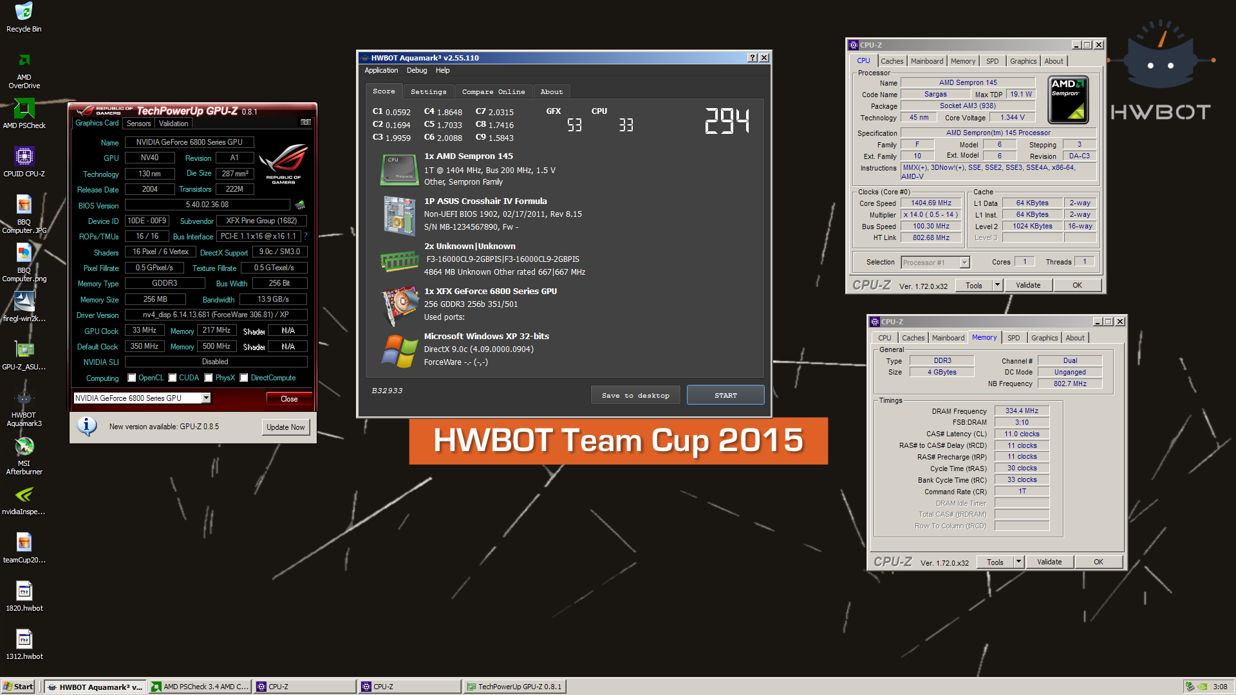1236x695 pixels.
Task: Click GPU-Z screenshot camera icon
Action: 306,122
